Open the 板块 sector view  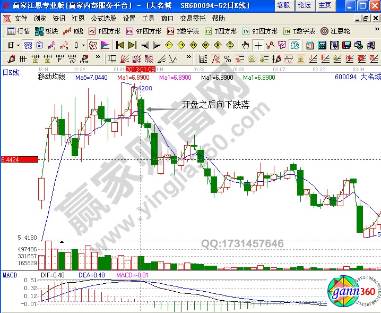(x=47, y=31)
